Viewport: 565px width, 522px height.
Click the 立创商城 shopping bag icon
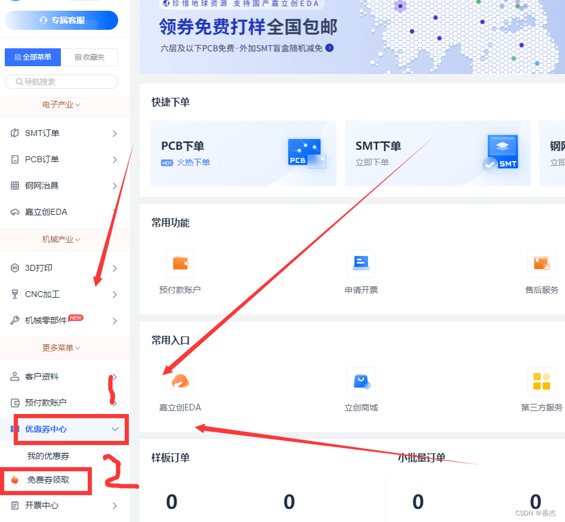click(361, 381)
